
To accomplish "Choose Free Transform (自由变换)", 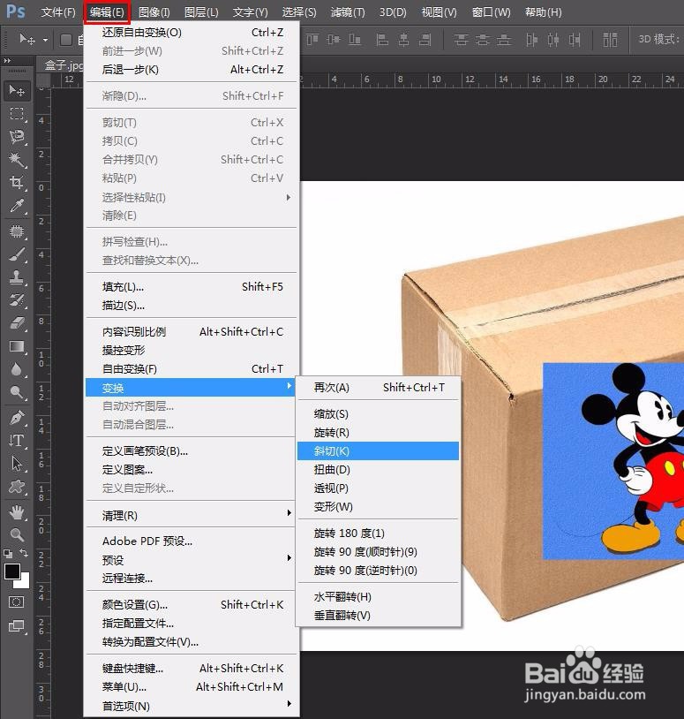I will (192, 368).
